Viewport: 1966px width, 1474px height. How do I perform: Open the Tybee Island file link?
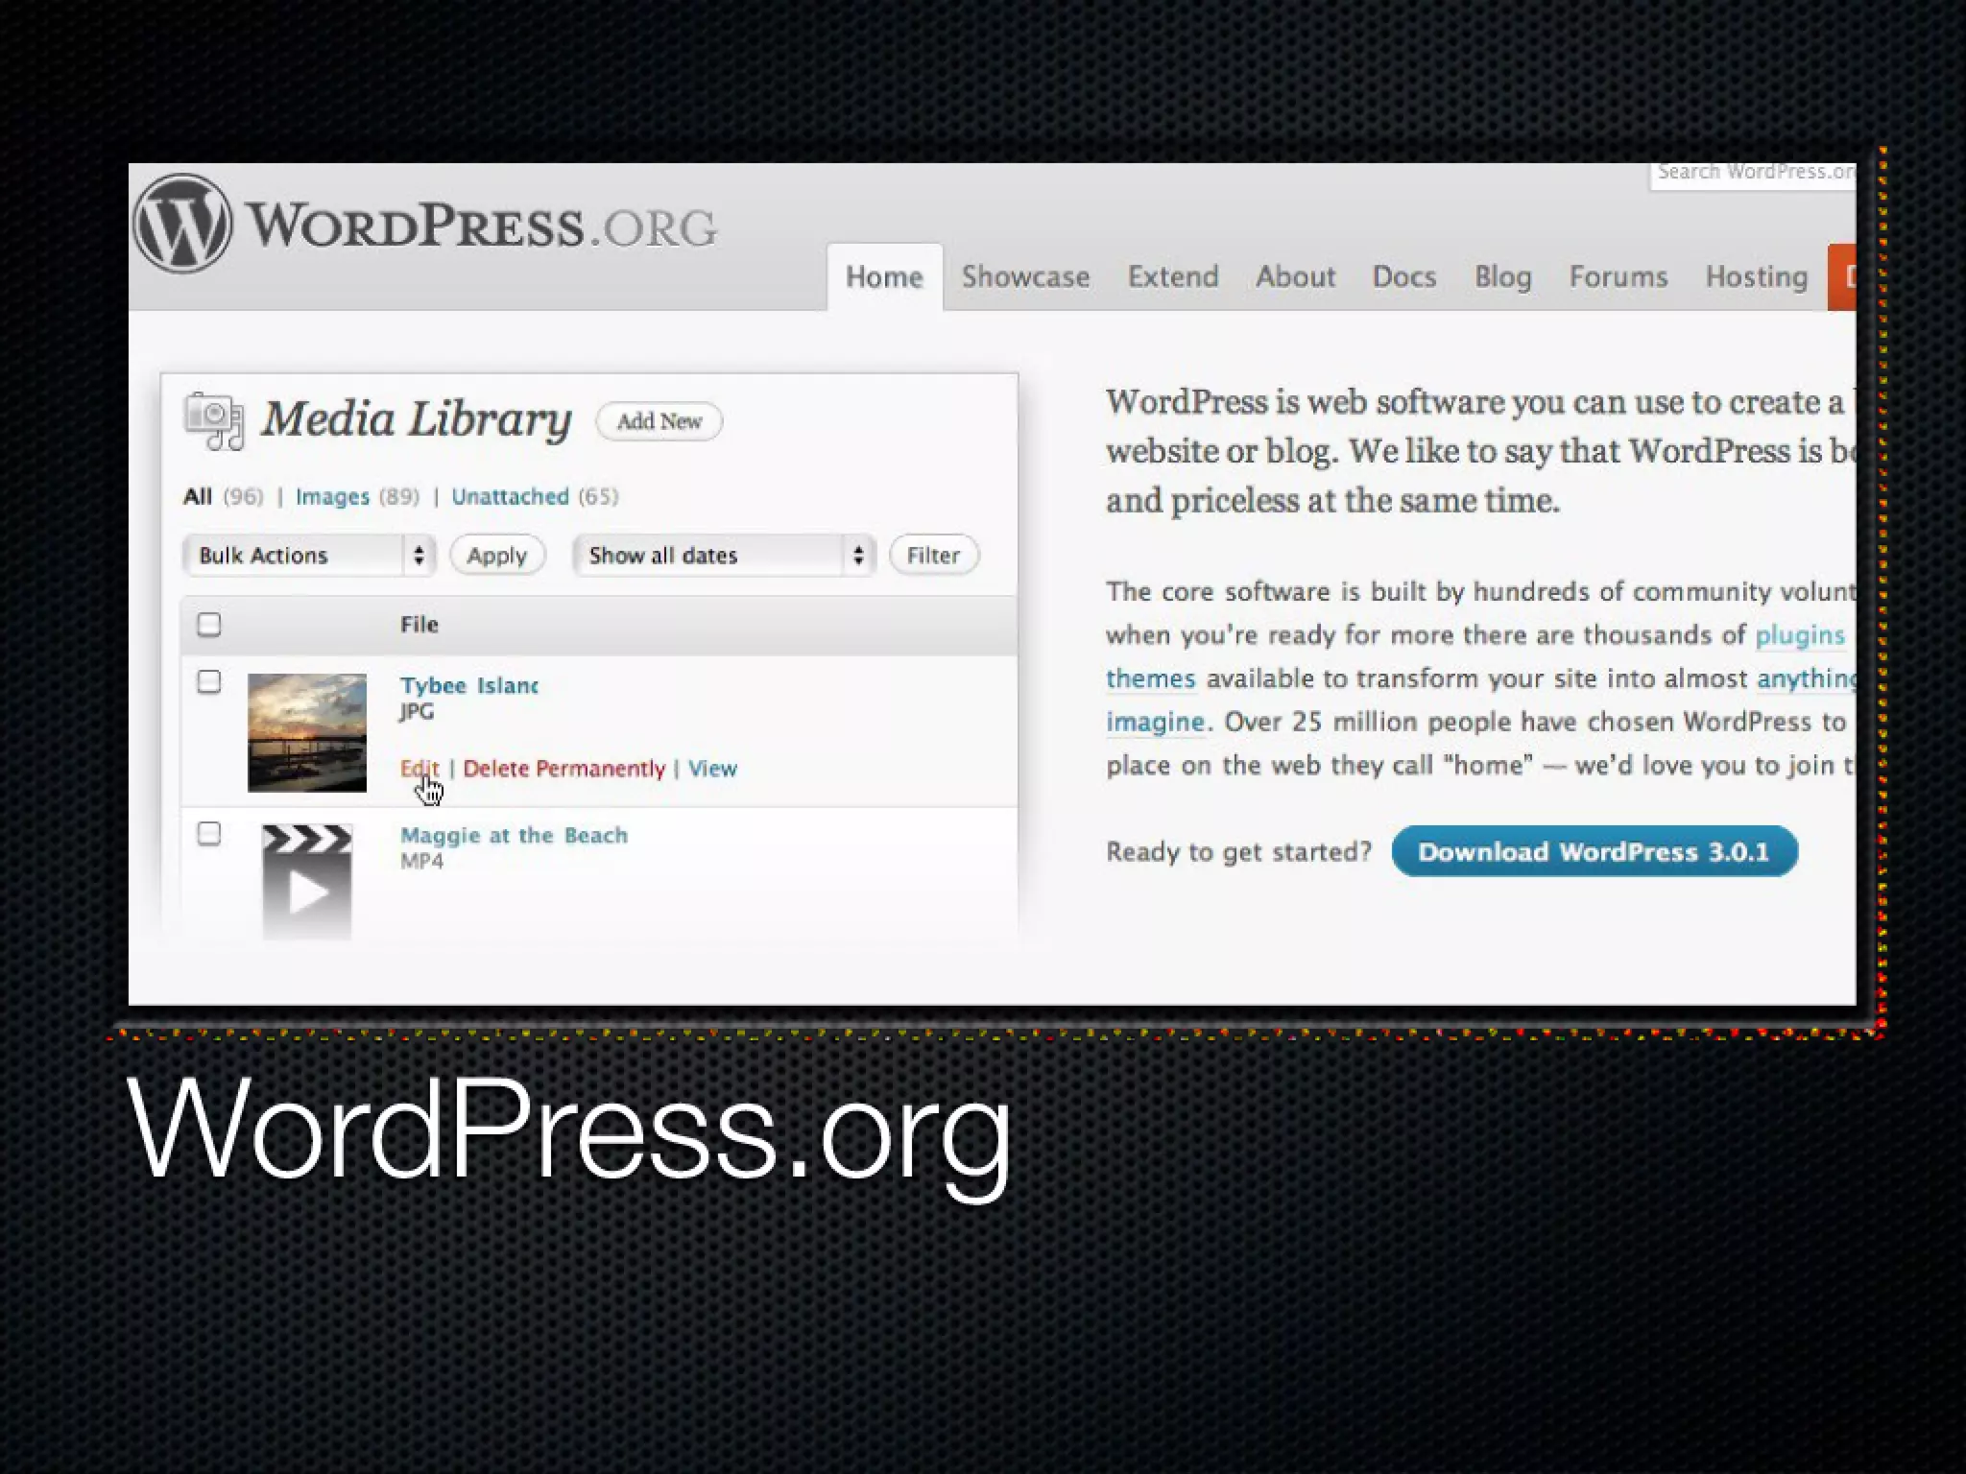point(469,686)
